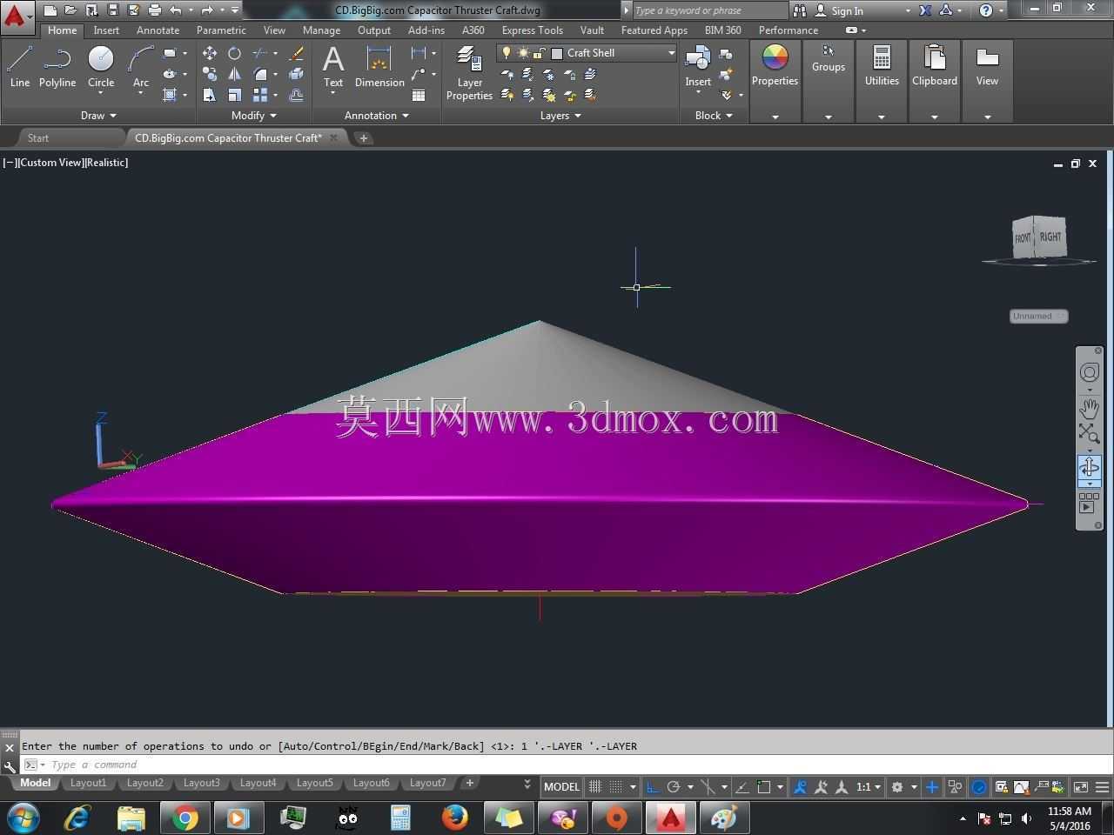Toggle annotation visibility blue icon
The image size is (1114, 835).
pos(801,787)
